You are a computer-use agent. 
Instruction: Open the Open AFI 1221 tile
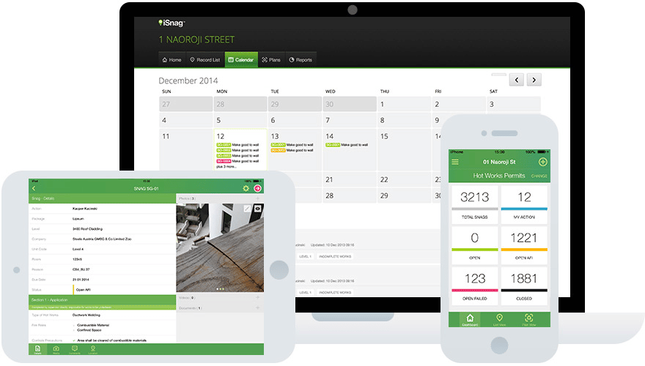pos(524,245)
